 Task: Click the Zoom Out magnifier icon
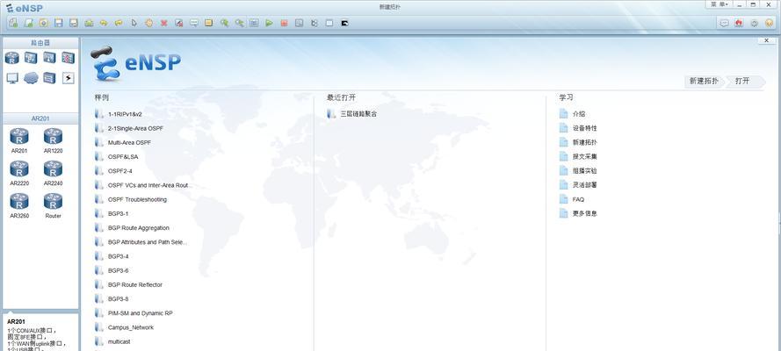click(239, 23)
